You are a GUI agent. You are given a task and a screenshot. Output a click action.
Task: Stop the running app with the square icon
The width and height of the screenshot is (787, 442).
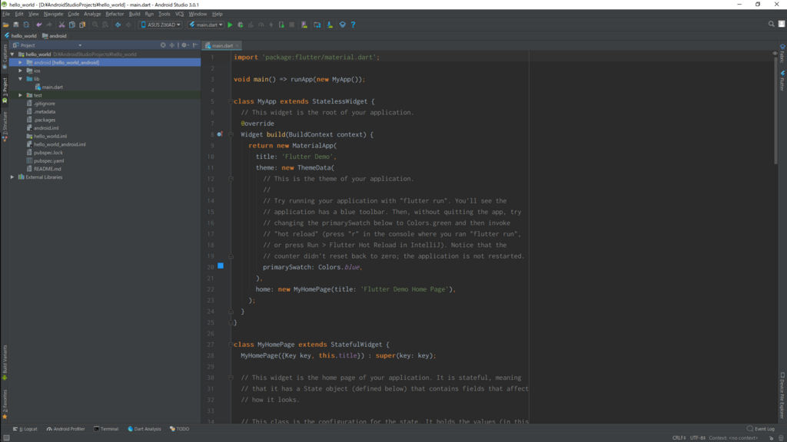click(291, 25)
